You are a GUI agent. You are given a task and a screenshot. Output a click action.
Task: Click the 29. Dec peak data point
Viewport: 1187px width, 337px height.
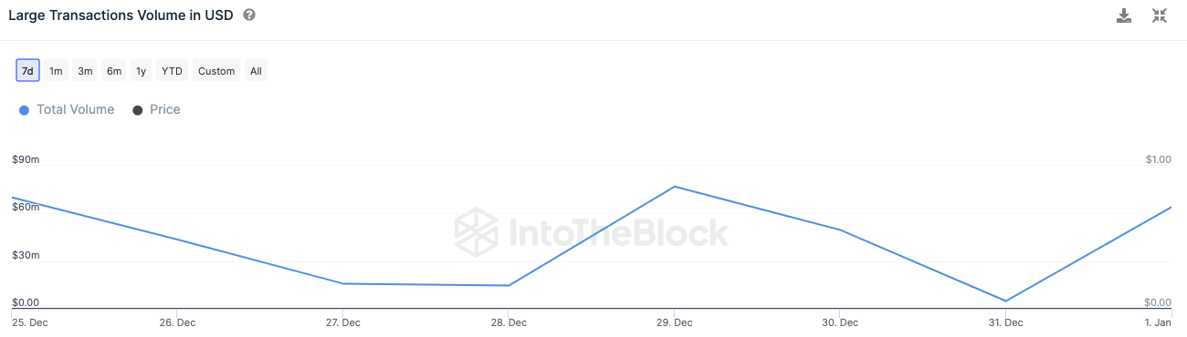674,187
